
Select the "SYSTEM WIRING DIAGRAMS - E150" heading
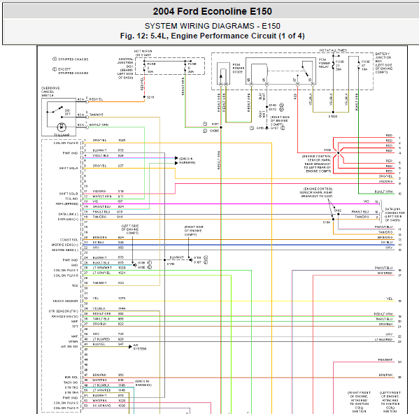click(x=212, y=26)
